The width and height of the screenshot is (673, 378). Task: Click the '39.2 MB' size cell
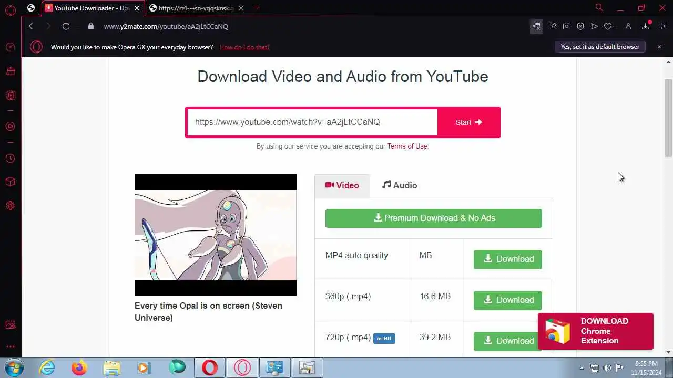(x=435, y=337)
